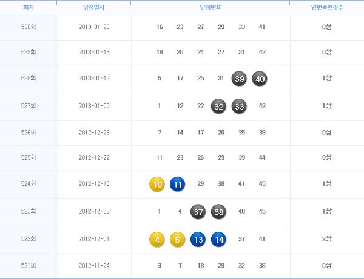Click the gray ball numbered 40
Screen dimensions: 364x279
[x=260, y=79]
